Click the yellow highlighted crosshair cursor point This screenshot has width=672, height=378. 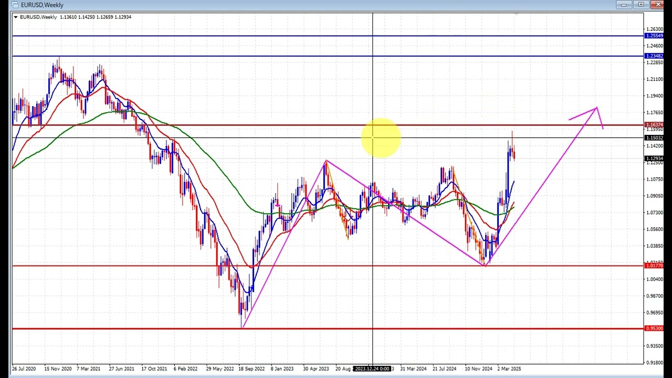[373, 138]
